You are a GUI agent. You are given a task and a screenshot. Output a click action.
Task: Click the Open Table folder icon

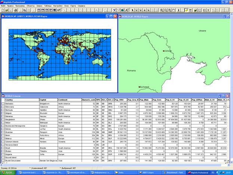click(6, 10)
